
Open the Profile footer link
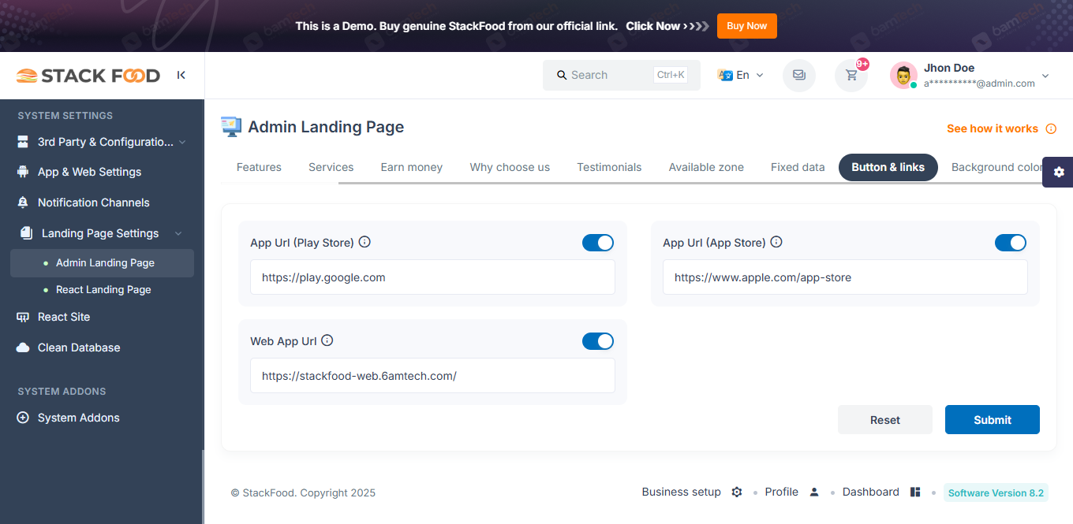click(782, 492)
